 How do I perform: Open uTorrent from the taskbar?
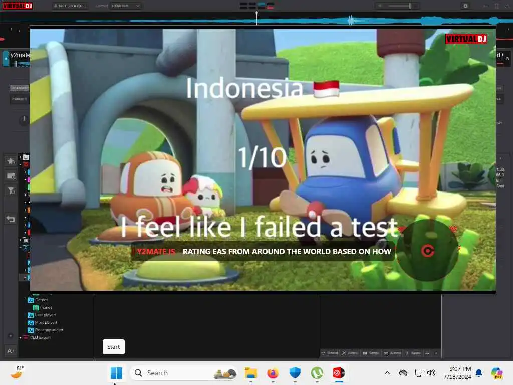point(317,373)
